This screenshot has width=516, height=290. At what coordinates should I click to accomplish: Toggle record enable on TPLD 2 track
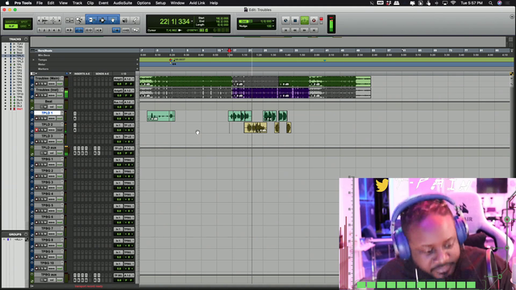click(x=36, y=130)
